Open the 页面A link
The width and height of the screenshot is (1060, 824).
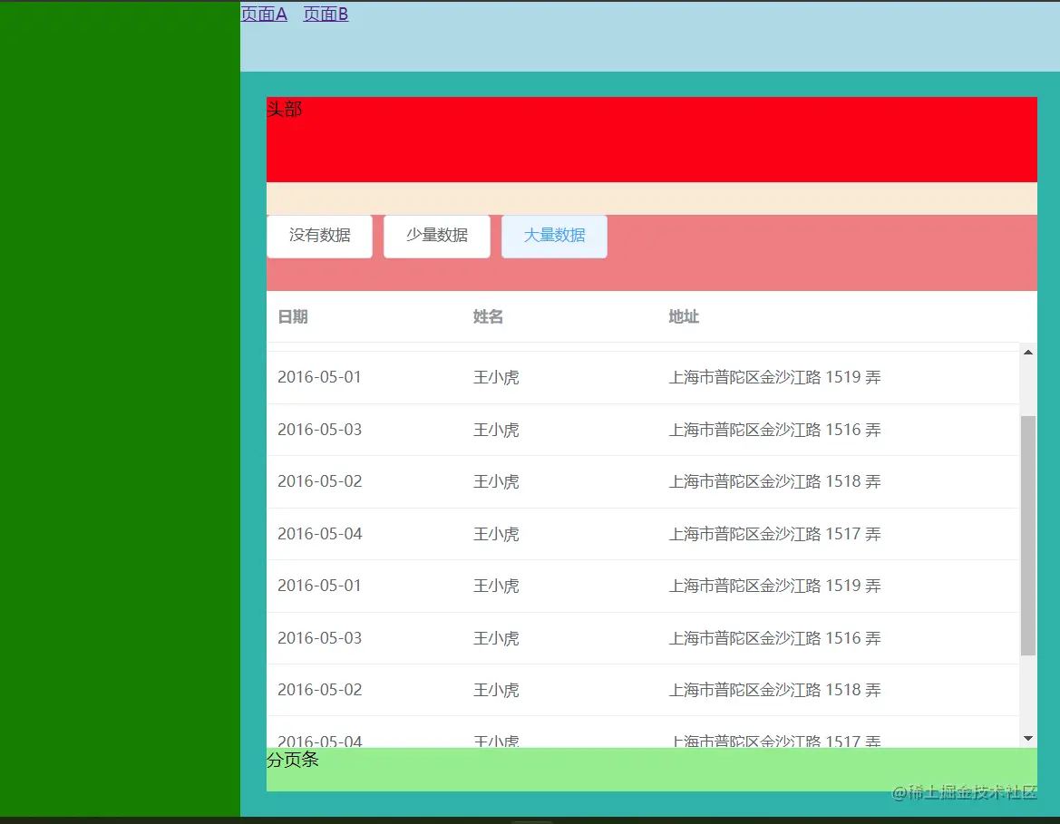tap(264, 14)
